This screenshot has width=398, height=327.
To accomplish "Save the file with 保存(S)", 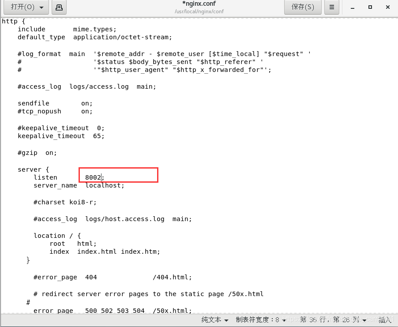I will [x=303, y=7].
